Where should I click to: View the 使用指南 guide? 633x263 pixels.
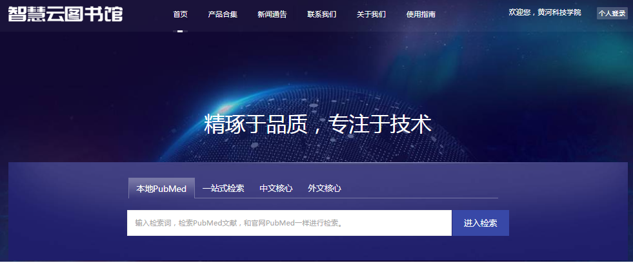[421, 14]
